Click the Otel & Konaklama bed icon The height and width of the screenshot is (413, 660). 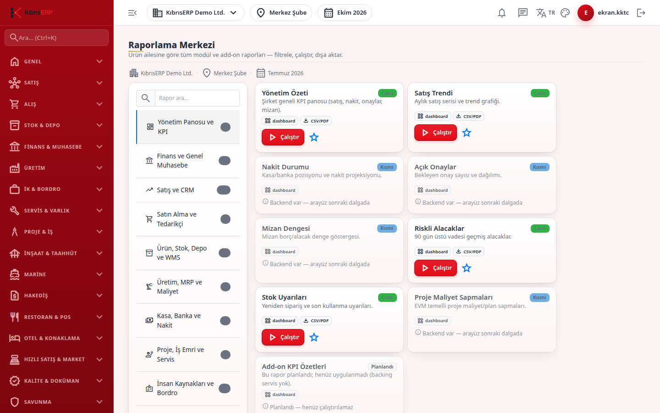15,338
